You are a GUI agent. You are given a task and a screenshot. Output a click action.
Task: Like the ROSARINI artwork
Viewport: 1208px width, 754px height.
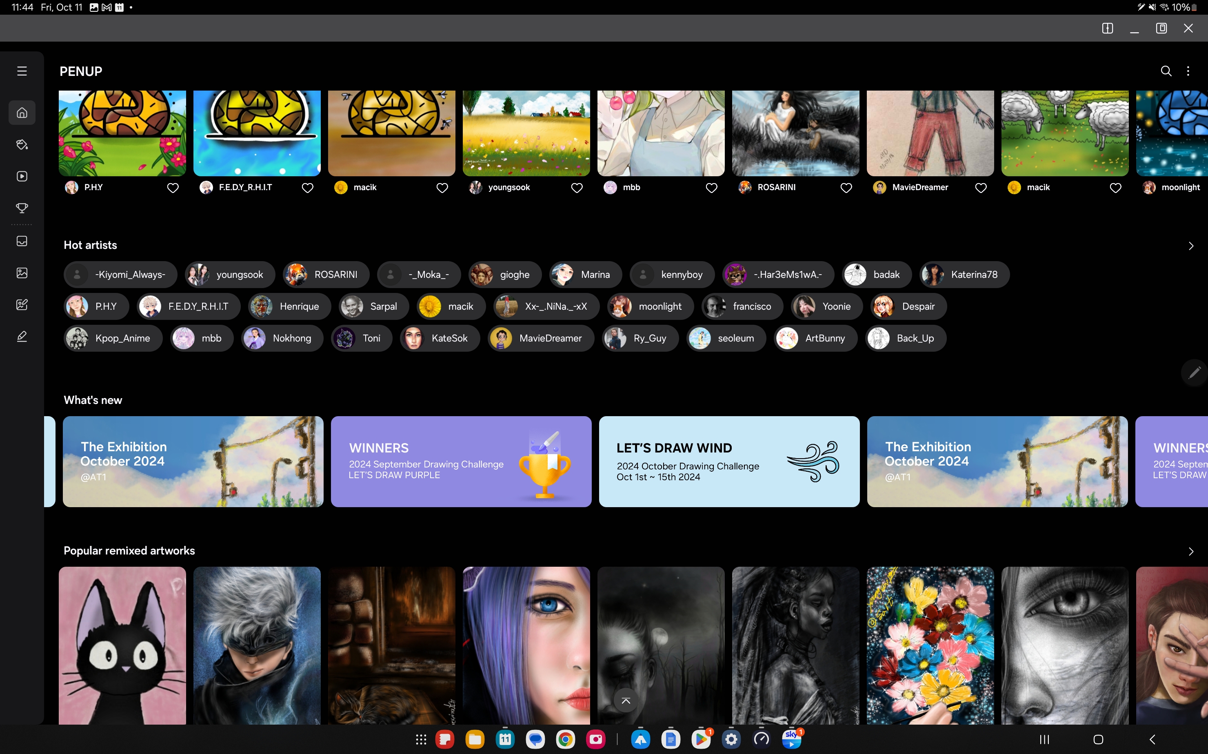(847, 187)
